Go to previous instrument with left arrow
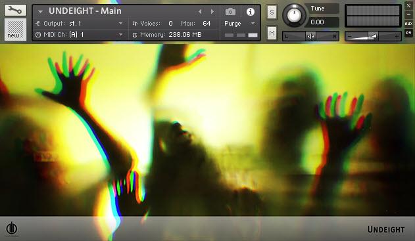The width and height of the screenshot is (415, 241). [x=200, y=12]
